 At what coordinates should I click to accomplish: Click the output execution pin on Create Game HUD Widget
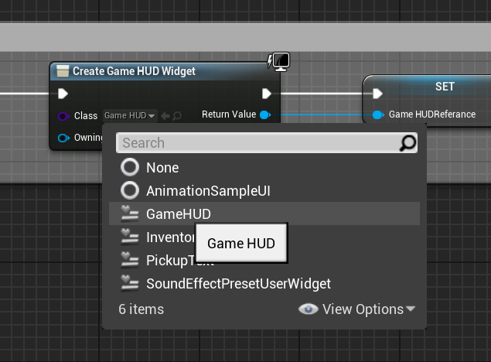[x=267, y=94]
